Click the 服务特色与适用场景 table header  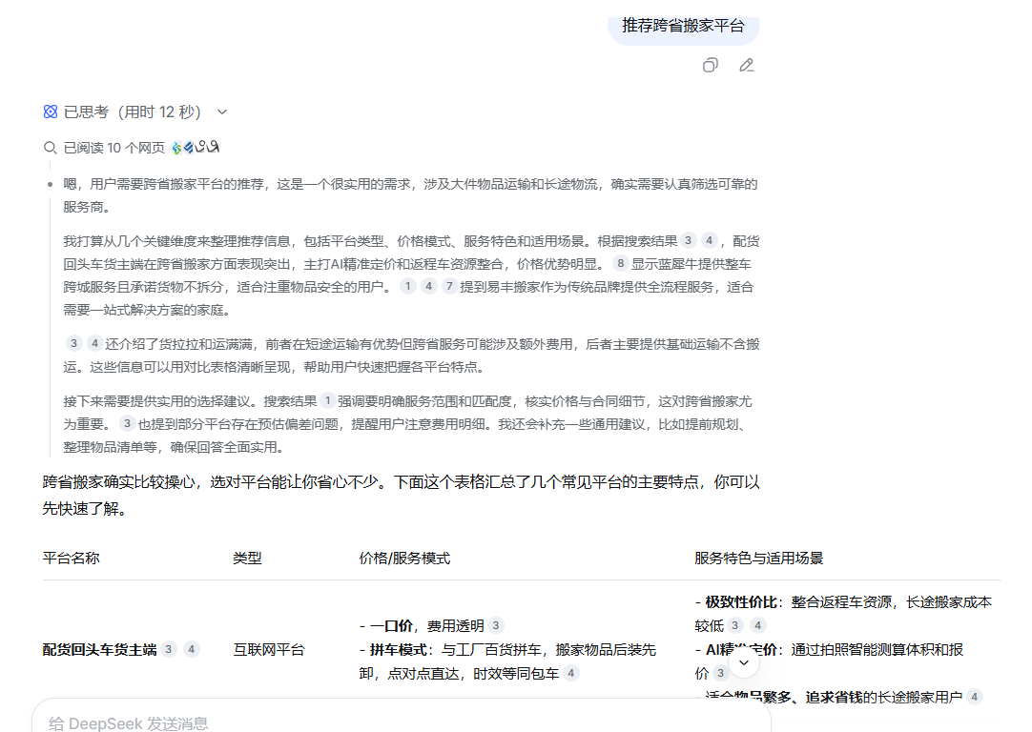click(759, 559)
